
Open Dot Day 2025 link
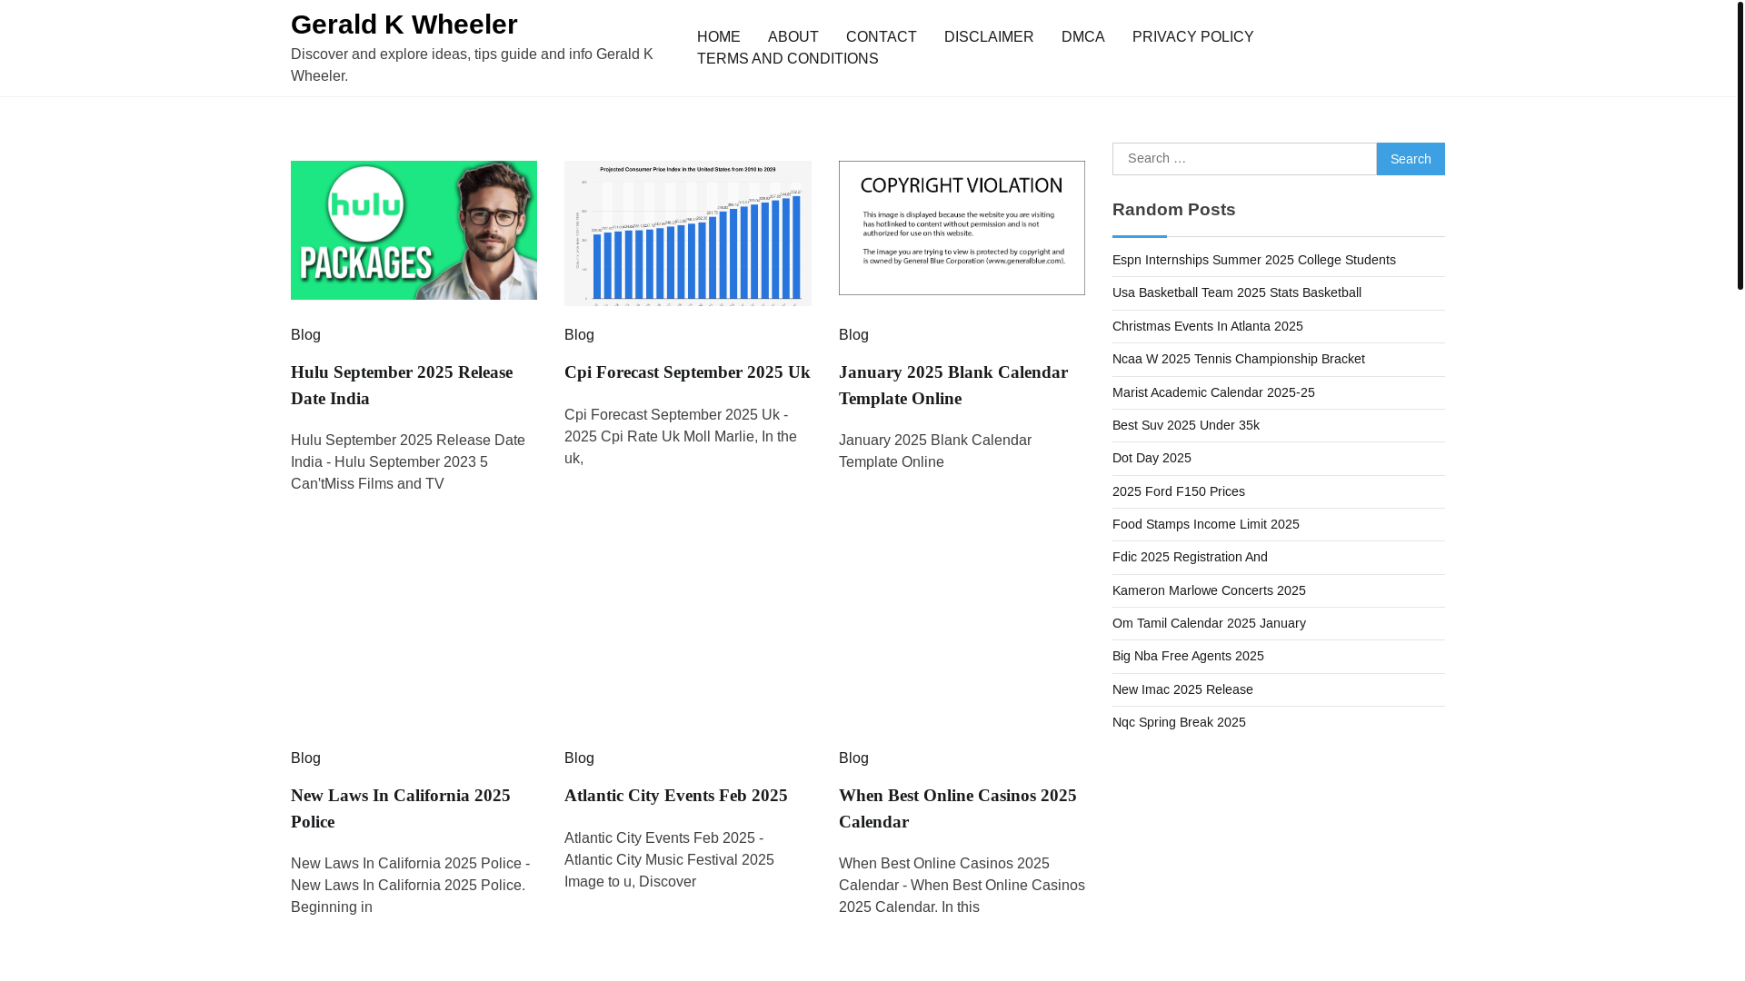1151,458
